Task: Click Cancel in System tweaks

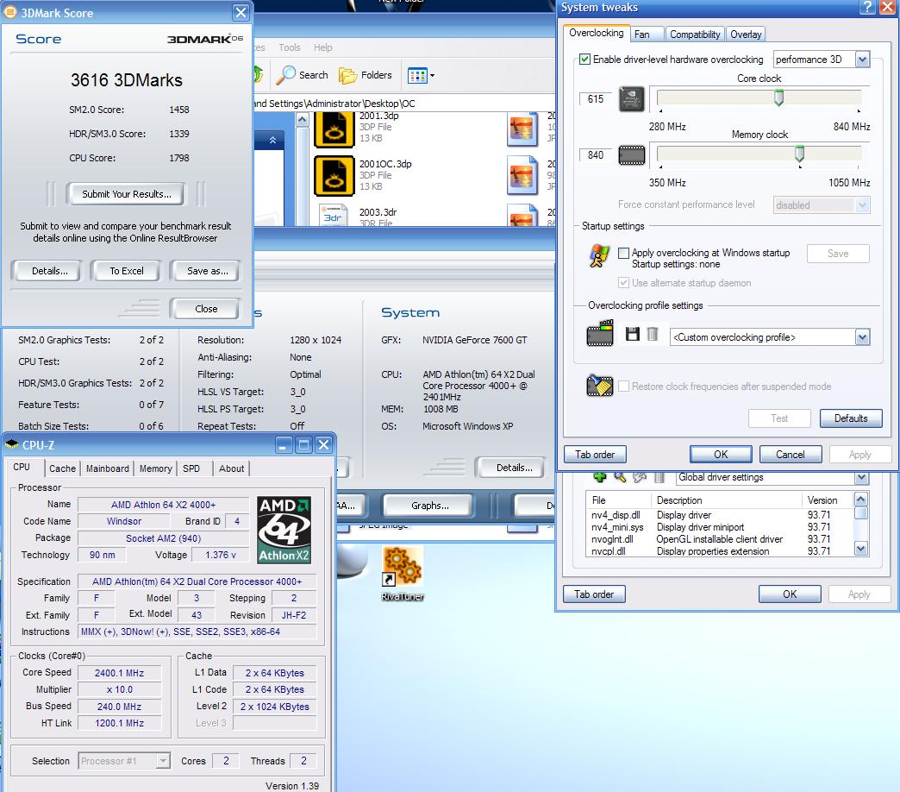Action: coord(790,455)
